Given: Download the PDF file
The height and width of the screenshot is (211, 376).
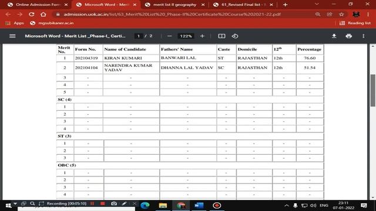Looking at the screenshot, I should [x=334, y=36].
